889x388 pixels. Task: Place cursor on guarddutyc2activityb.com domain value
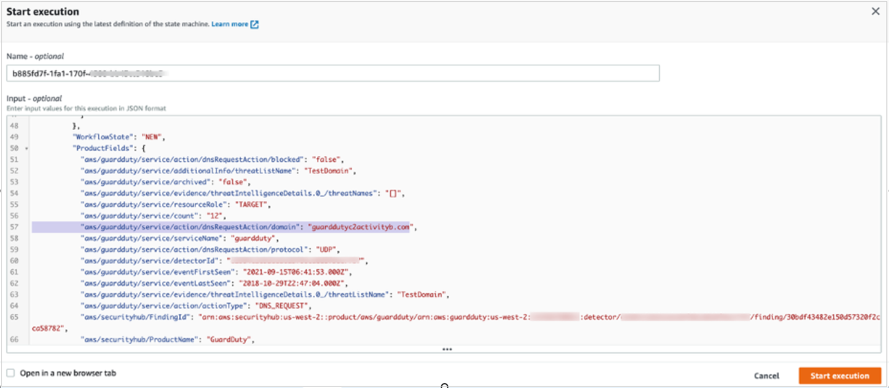pos(359,227)
